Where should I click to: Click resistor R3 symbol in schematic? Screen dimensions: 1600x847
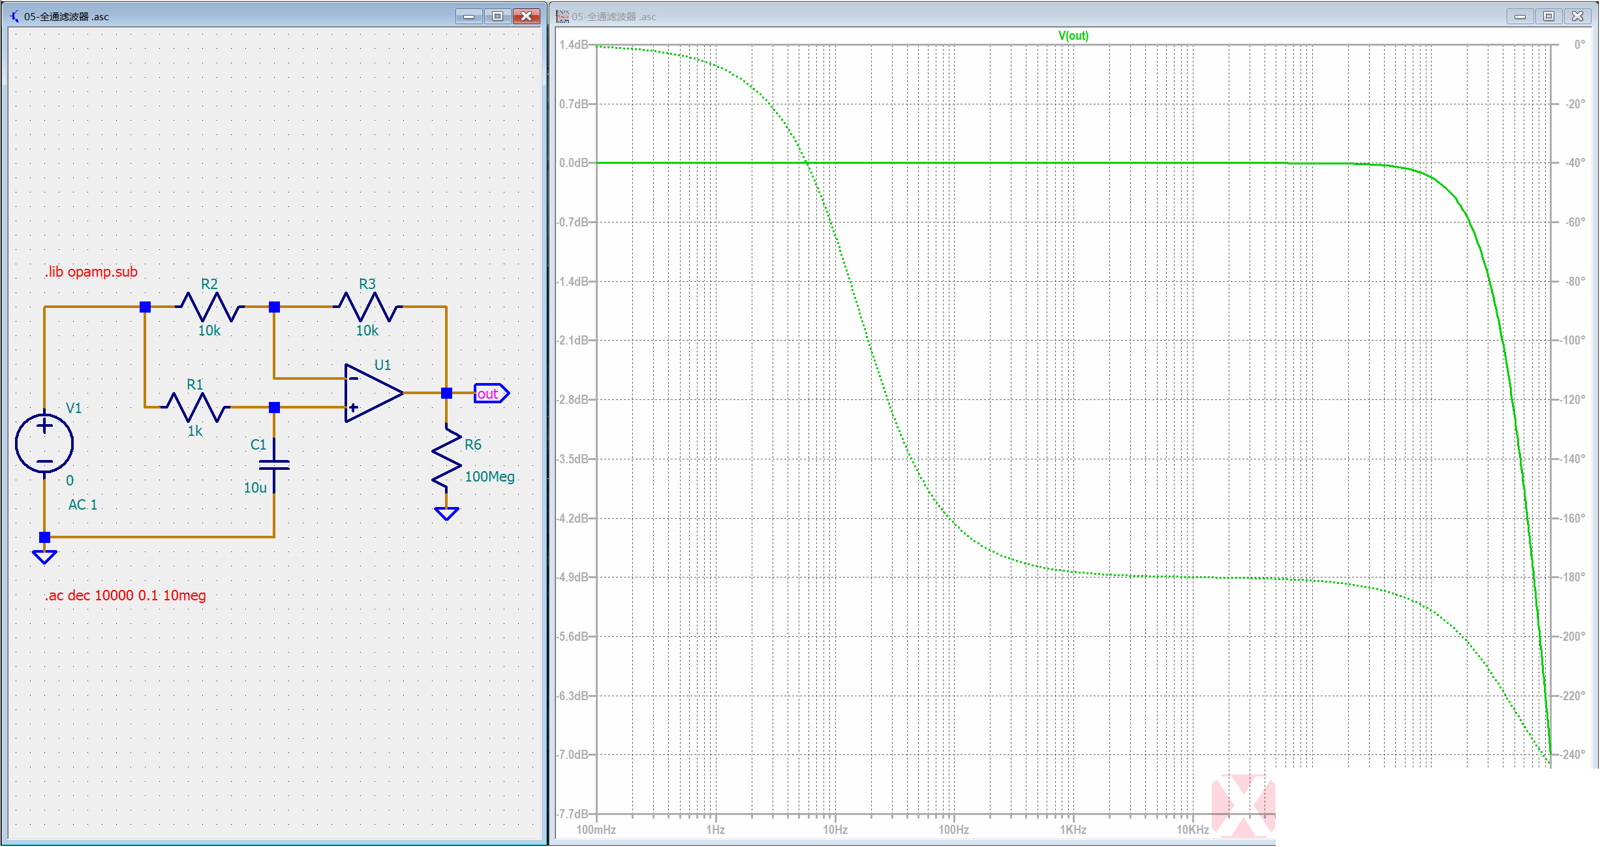367,307
